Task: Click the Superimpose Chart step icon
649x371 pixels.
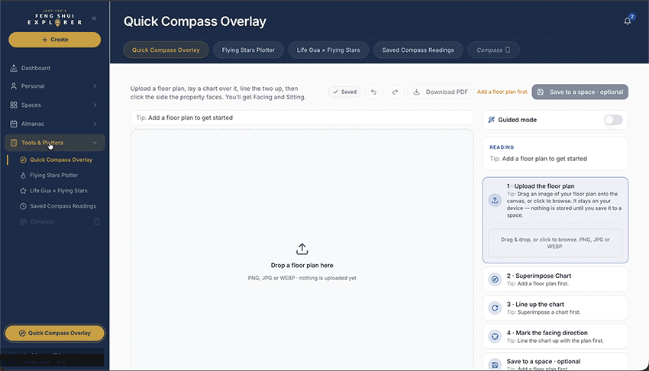Action: coord(495,279)
